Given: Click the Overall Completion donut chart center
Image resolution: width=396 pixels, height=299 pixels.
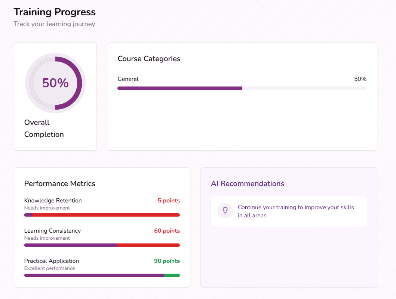Looking at the screenshot, I should click(55, 83).
